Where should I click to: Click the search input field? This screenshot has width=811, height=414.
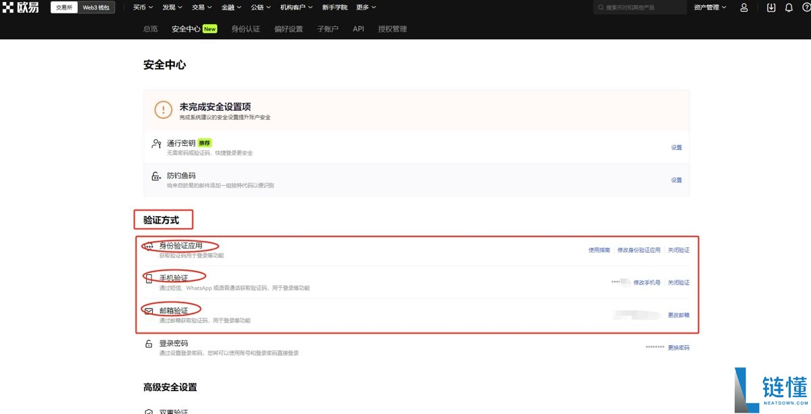[x=639, y=7]
